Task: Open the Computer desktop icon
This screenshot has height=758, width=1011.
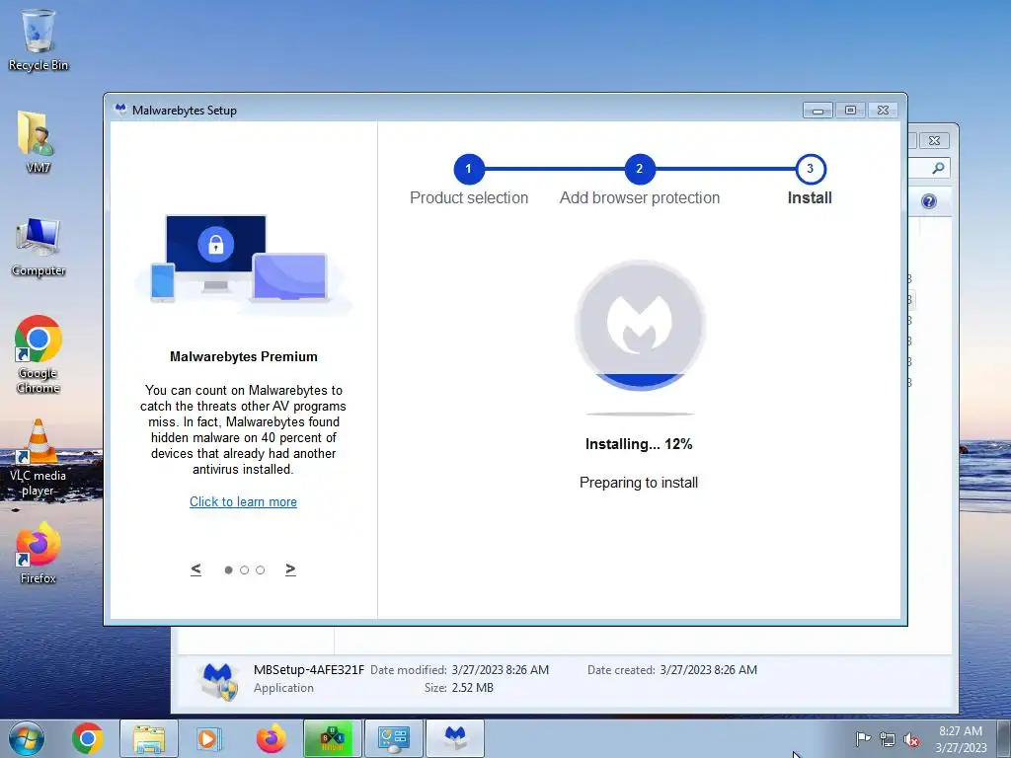Action: 39,247
